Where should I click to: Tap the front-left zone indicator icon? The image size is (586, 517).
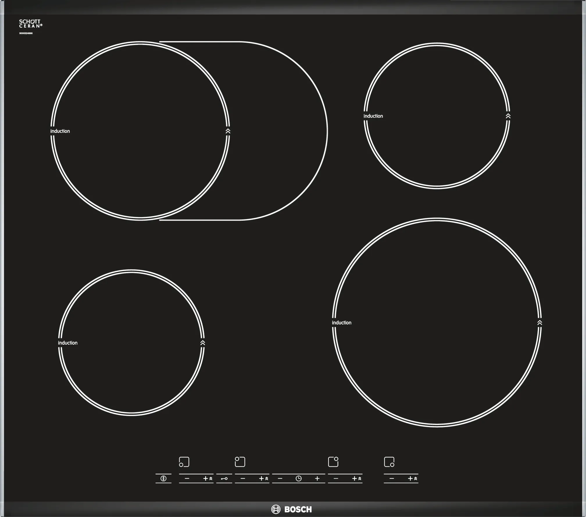184,462
